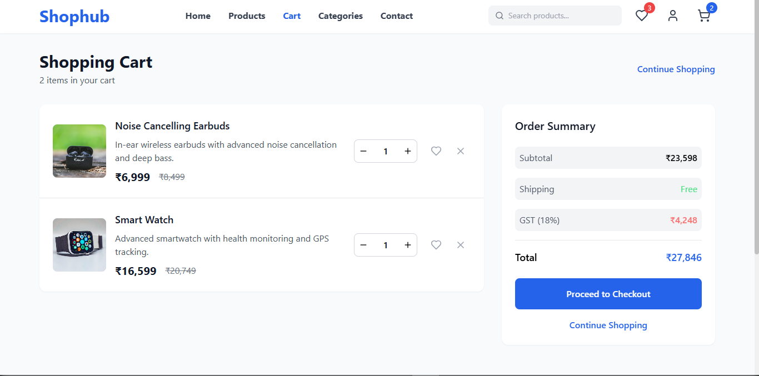The width and height of the screenshot is (759, 376).
Task: Go to the Home menu item
Action: tap(198, 16)
